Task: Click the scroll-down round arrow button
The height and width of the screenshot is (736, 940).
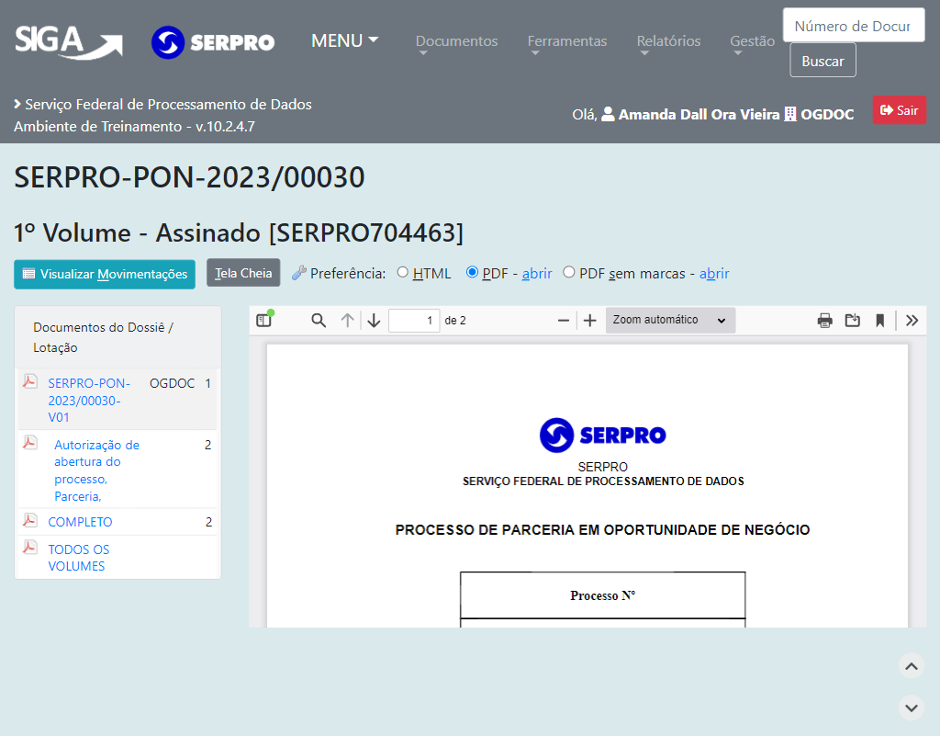Action: click(x=912, y=708)
